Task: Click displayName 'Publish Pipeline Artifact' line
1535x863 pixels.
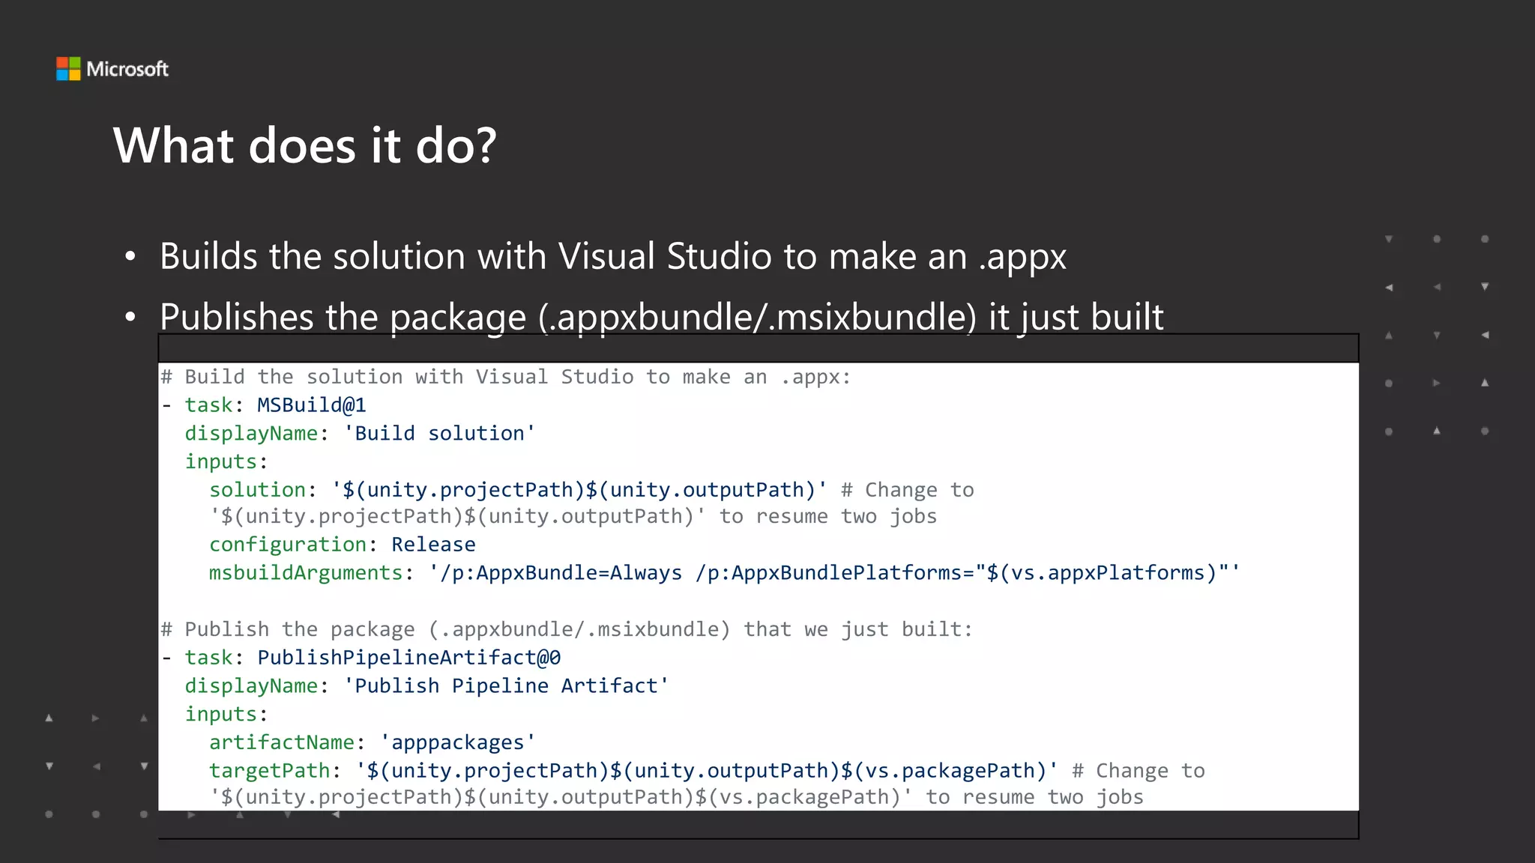Action: click(426, 686)
